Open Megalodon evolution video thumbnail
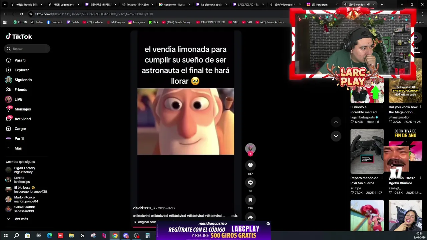 [405, 91]
